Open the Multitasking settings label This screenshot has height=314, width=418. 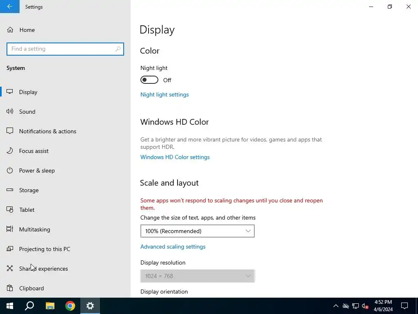click(x=35, y=229)
